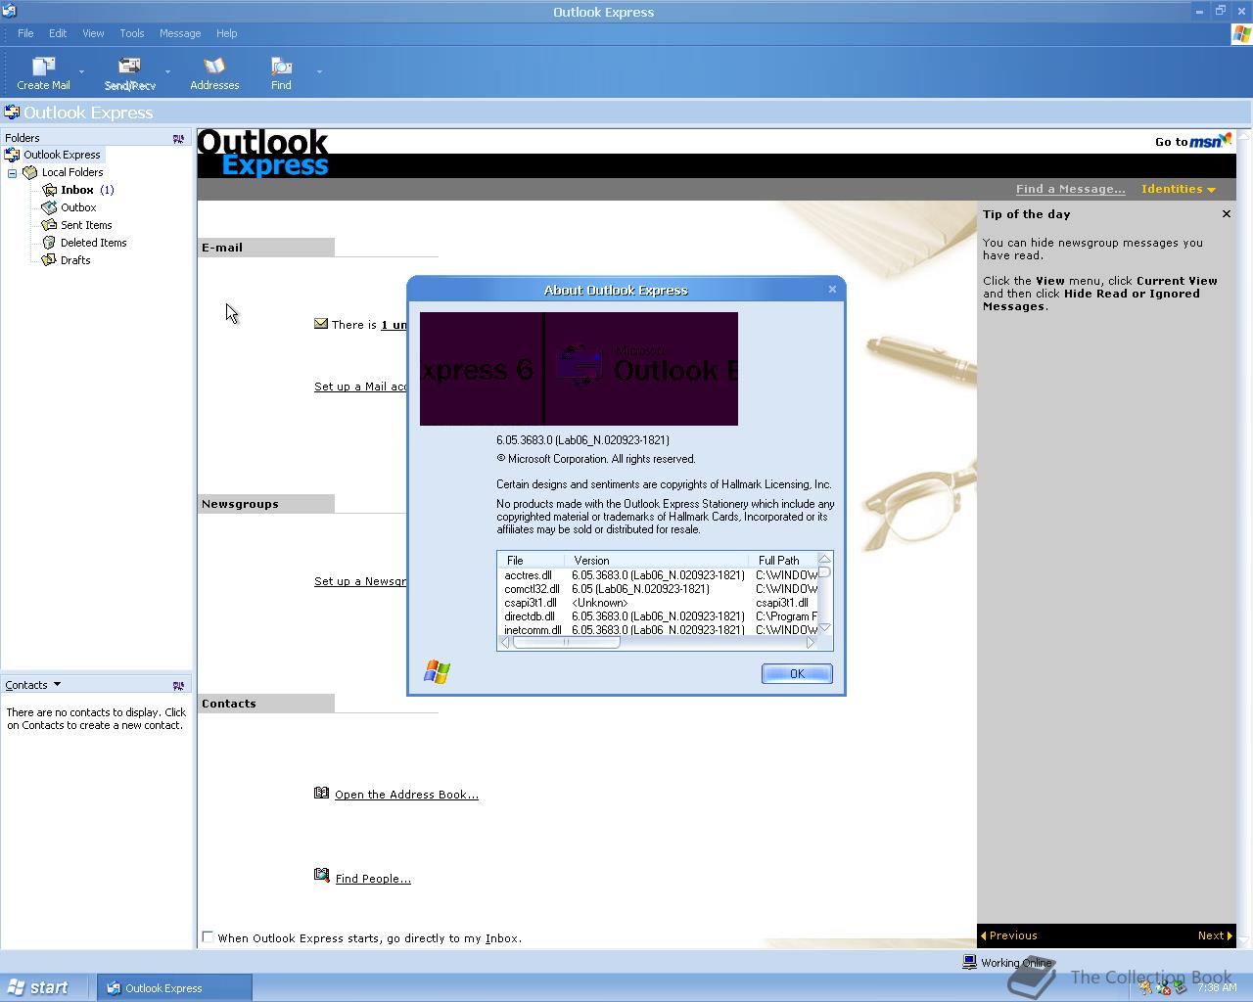Enable go directly to my Inbox checkbox
Image resolution: width=1253 pixels, height=1002 pixels.
coord(208,937)
